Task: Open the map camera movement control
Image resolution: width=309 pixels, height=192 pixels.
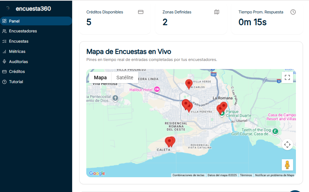Action: point(287,144)
